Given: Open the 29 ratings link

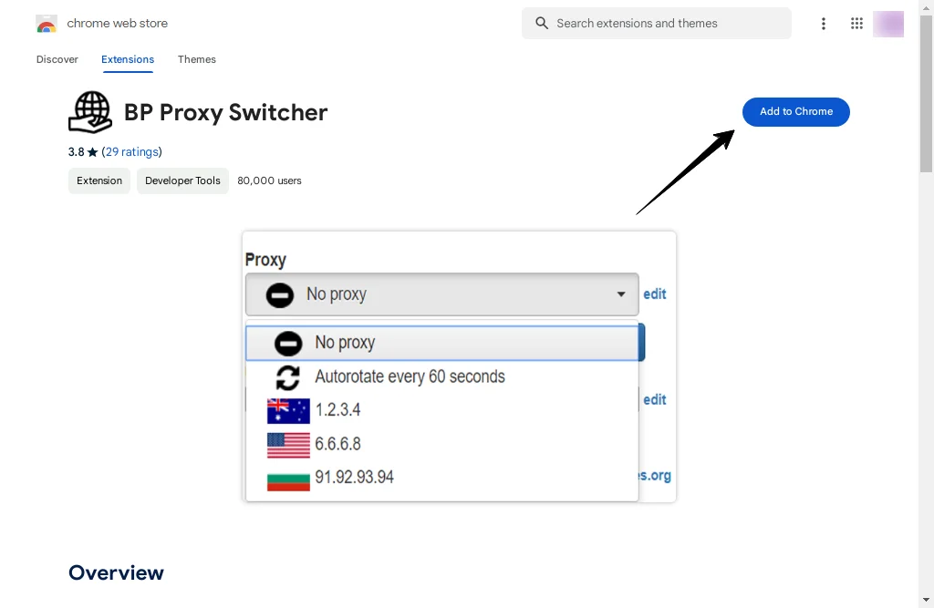Looking at the screenshot, I should (x=131, y=152).
